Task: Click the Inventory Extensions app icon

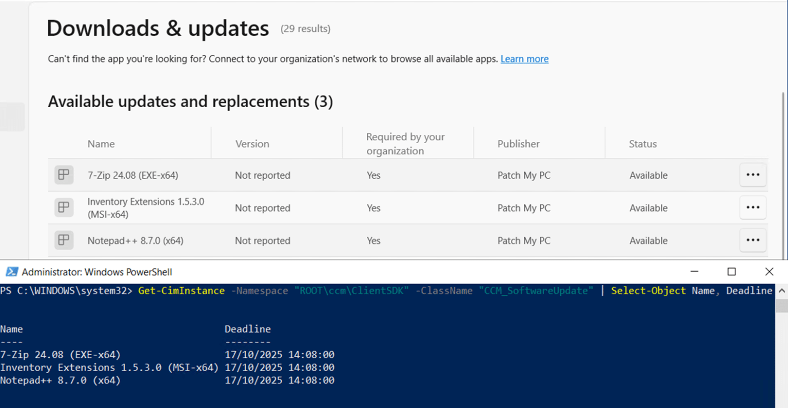Action: point(64,208)
